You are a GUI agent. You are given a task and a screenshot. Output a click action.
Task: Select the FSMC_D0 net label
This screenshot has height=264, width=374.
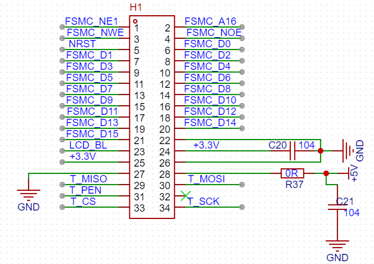pos(207,44)
